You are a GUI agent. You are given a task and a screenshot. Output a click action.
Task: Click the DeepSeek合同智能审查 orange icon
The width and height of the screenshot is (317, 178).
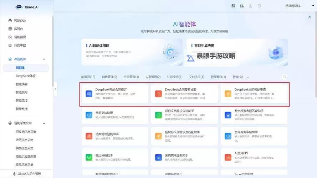click(x=228, y=94)
